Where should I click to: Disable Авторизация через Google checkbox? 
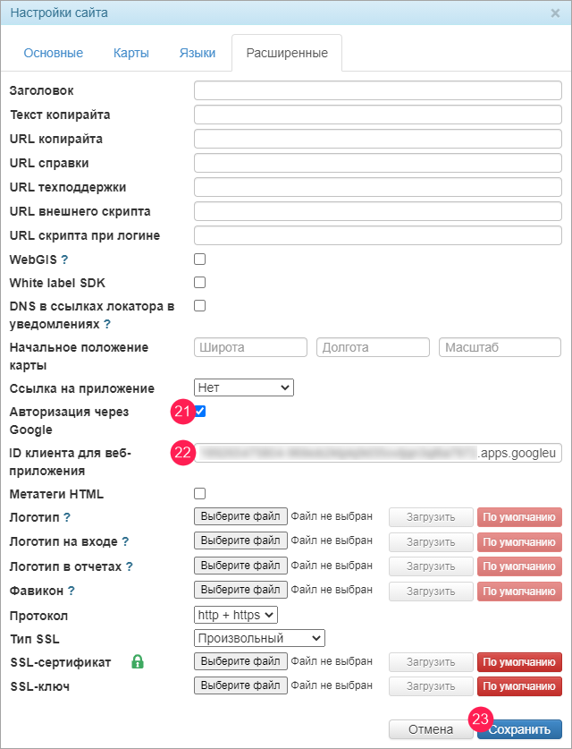point(201,412)
